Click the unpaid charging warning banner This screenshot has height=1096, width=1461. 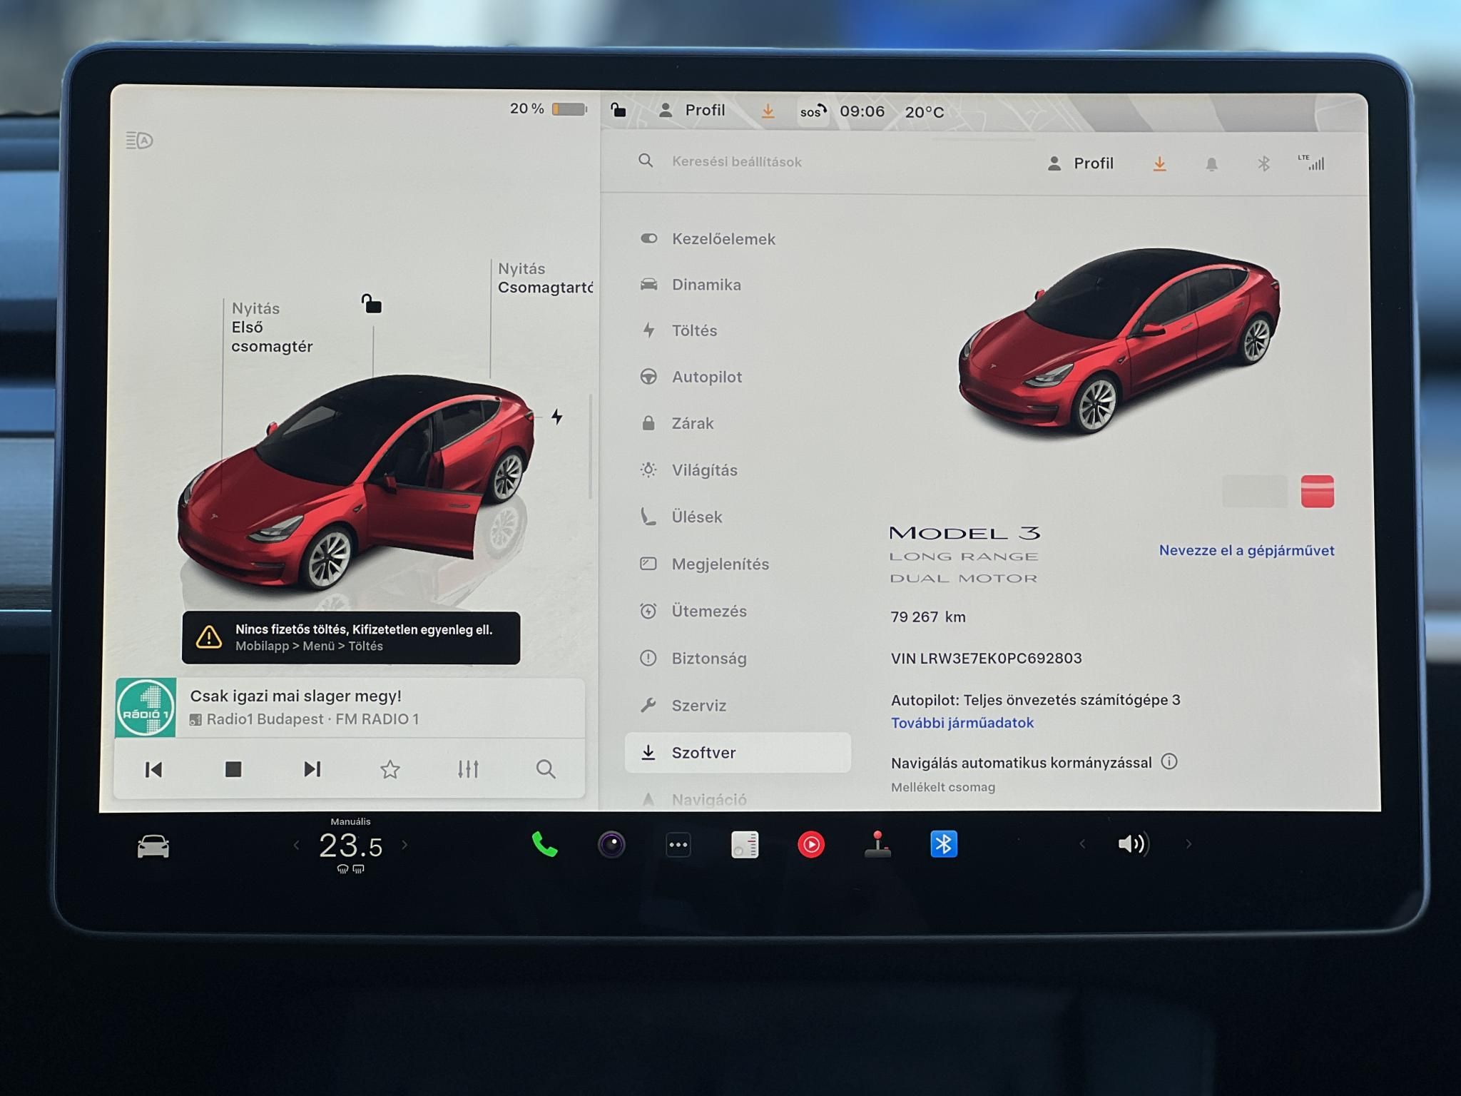click(x=351, y=638)
